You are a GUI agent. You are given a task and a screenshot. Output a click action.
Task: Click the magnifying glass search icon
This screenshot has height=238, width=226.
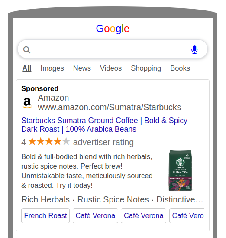[27, 50]
